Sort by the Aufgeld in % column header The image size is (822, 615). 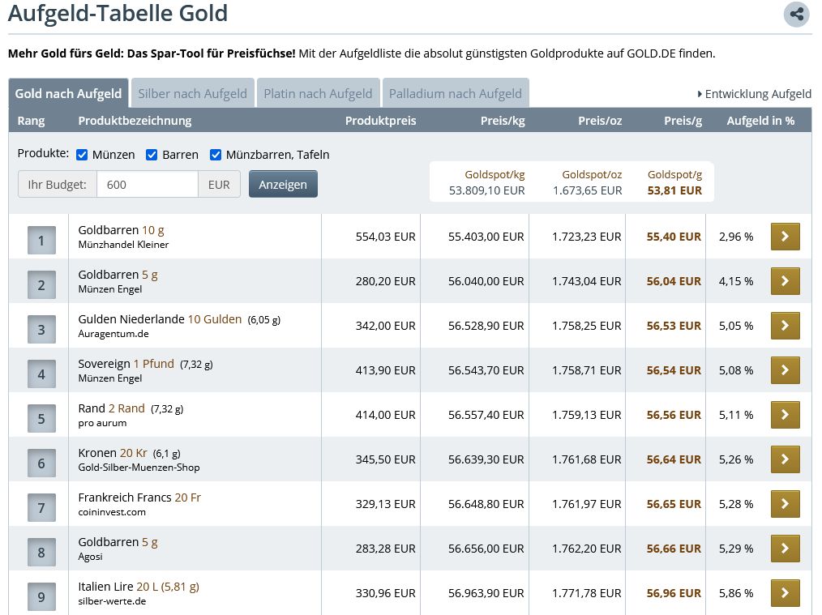point(760,121)
